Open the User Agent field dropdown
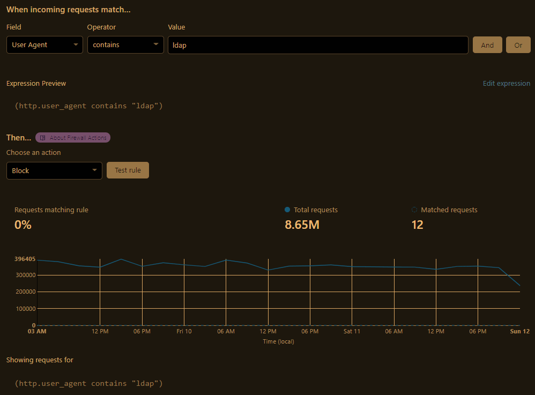This screenshot has height=395, width=535. pos(44,44)
